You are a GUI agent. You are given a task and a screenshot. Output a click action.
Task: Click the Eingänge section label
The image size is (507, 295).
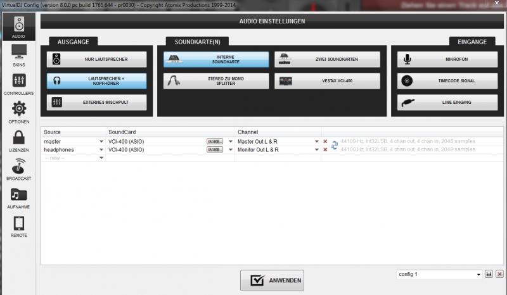[472, 42]
